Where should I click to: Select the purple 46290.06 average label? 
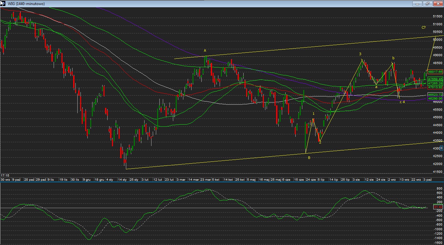click(x=435, y=98)
